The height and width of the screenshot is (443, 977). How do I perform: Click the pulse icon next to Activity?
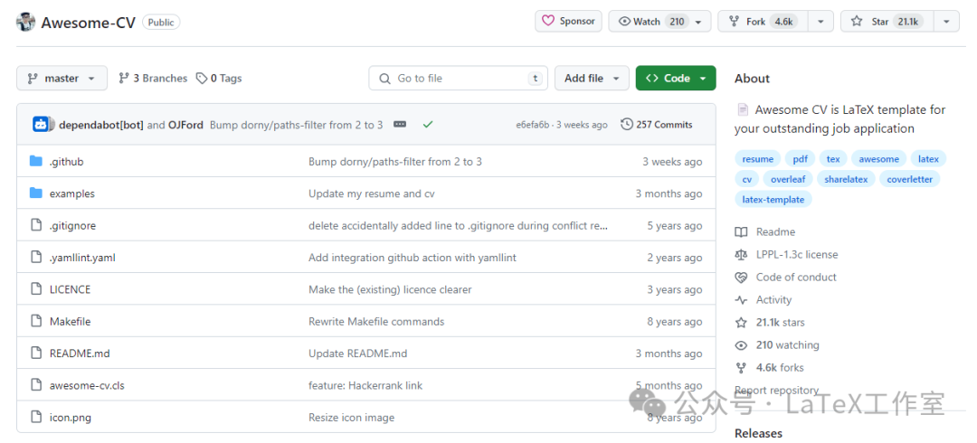pyautogui.click(x=741, y=299)
